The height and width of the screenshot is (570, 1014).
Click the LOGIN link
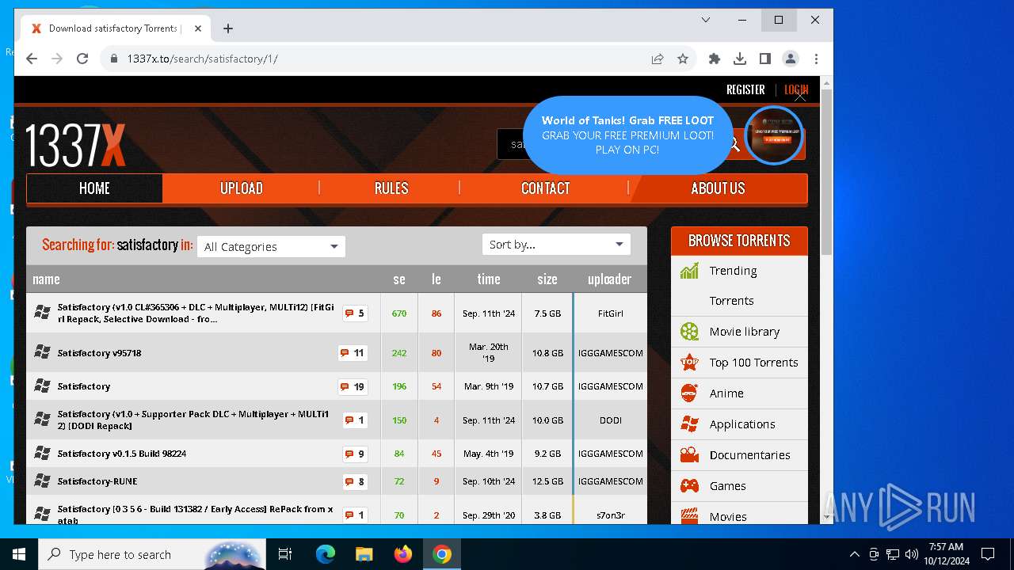(x=796, y=90)
